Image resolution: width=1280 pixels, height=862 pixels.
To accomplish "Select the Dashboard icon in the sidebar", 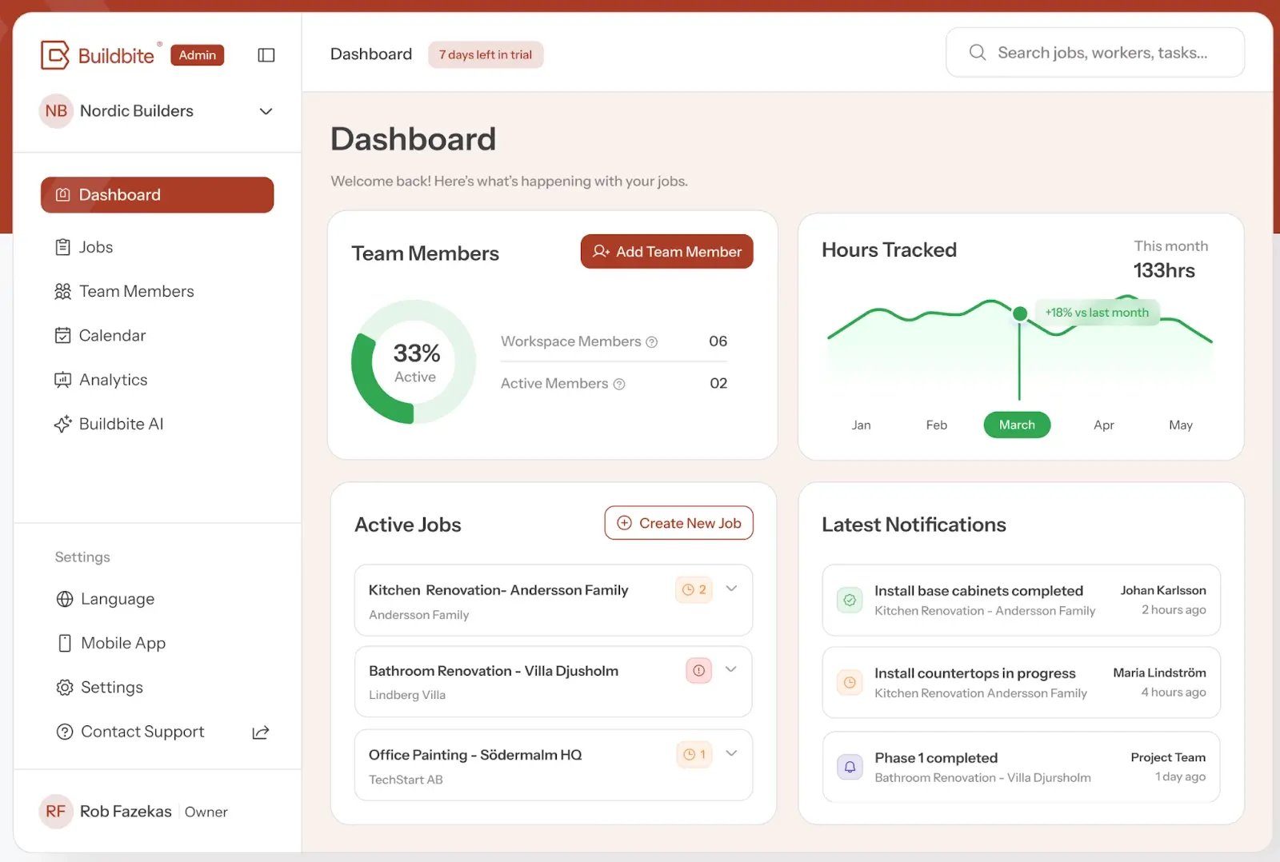I will coord(63,194).
